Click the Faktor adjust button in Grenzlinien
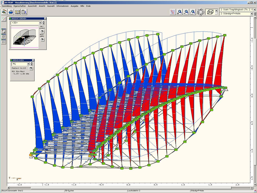 tap(31, 68)
